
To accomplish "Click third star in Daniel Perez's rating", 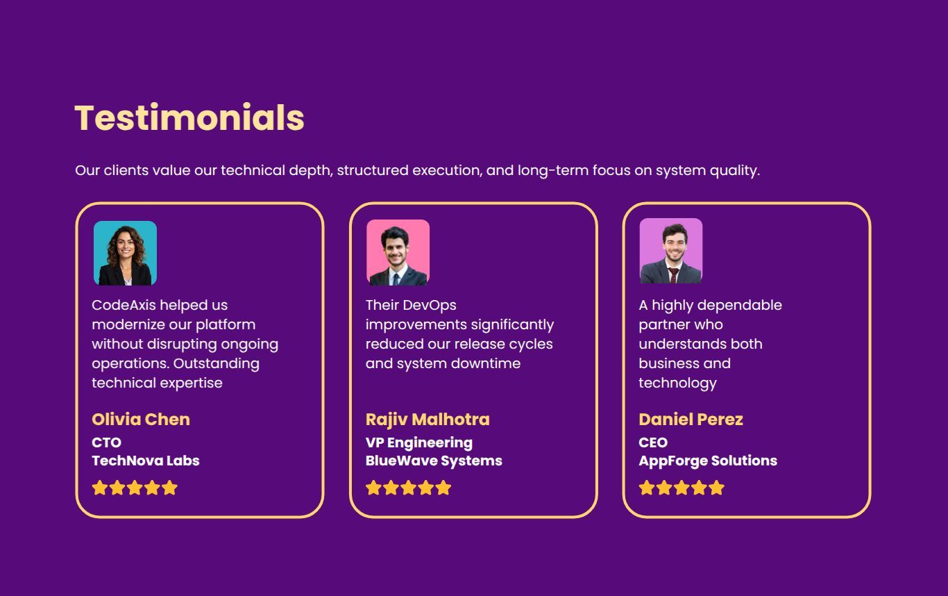I will (x=682, y=488).
